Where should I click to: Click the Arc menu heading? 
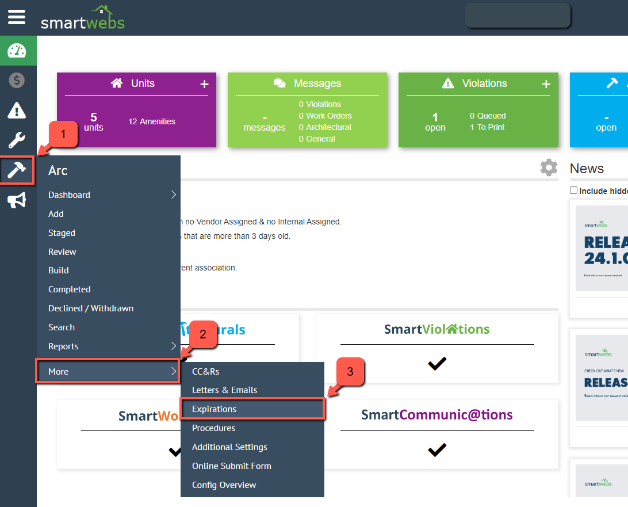point(58,171)
